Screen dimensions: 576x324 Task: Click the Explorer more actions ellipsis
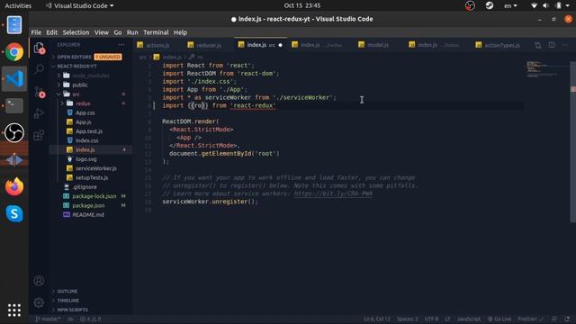click(121, 45)
